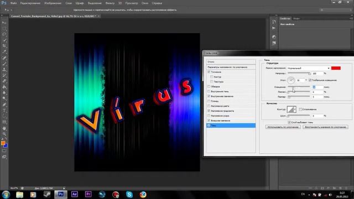Open the Изображение menu
Viewport: 354px width, 199px height.
(53, 3)
